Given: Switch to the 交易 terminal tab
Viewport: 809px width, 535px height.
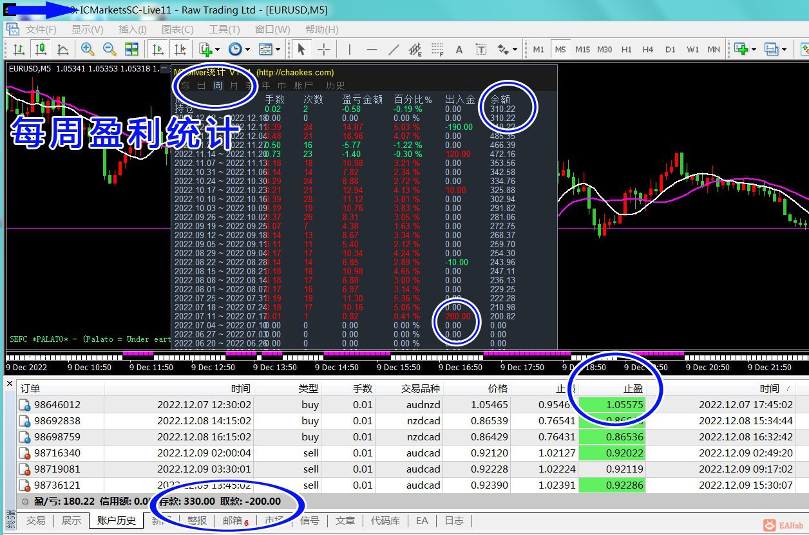Looking at the screenshot, I should coord(36,520).
